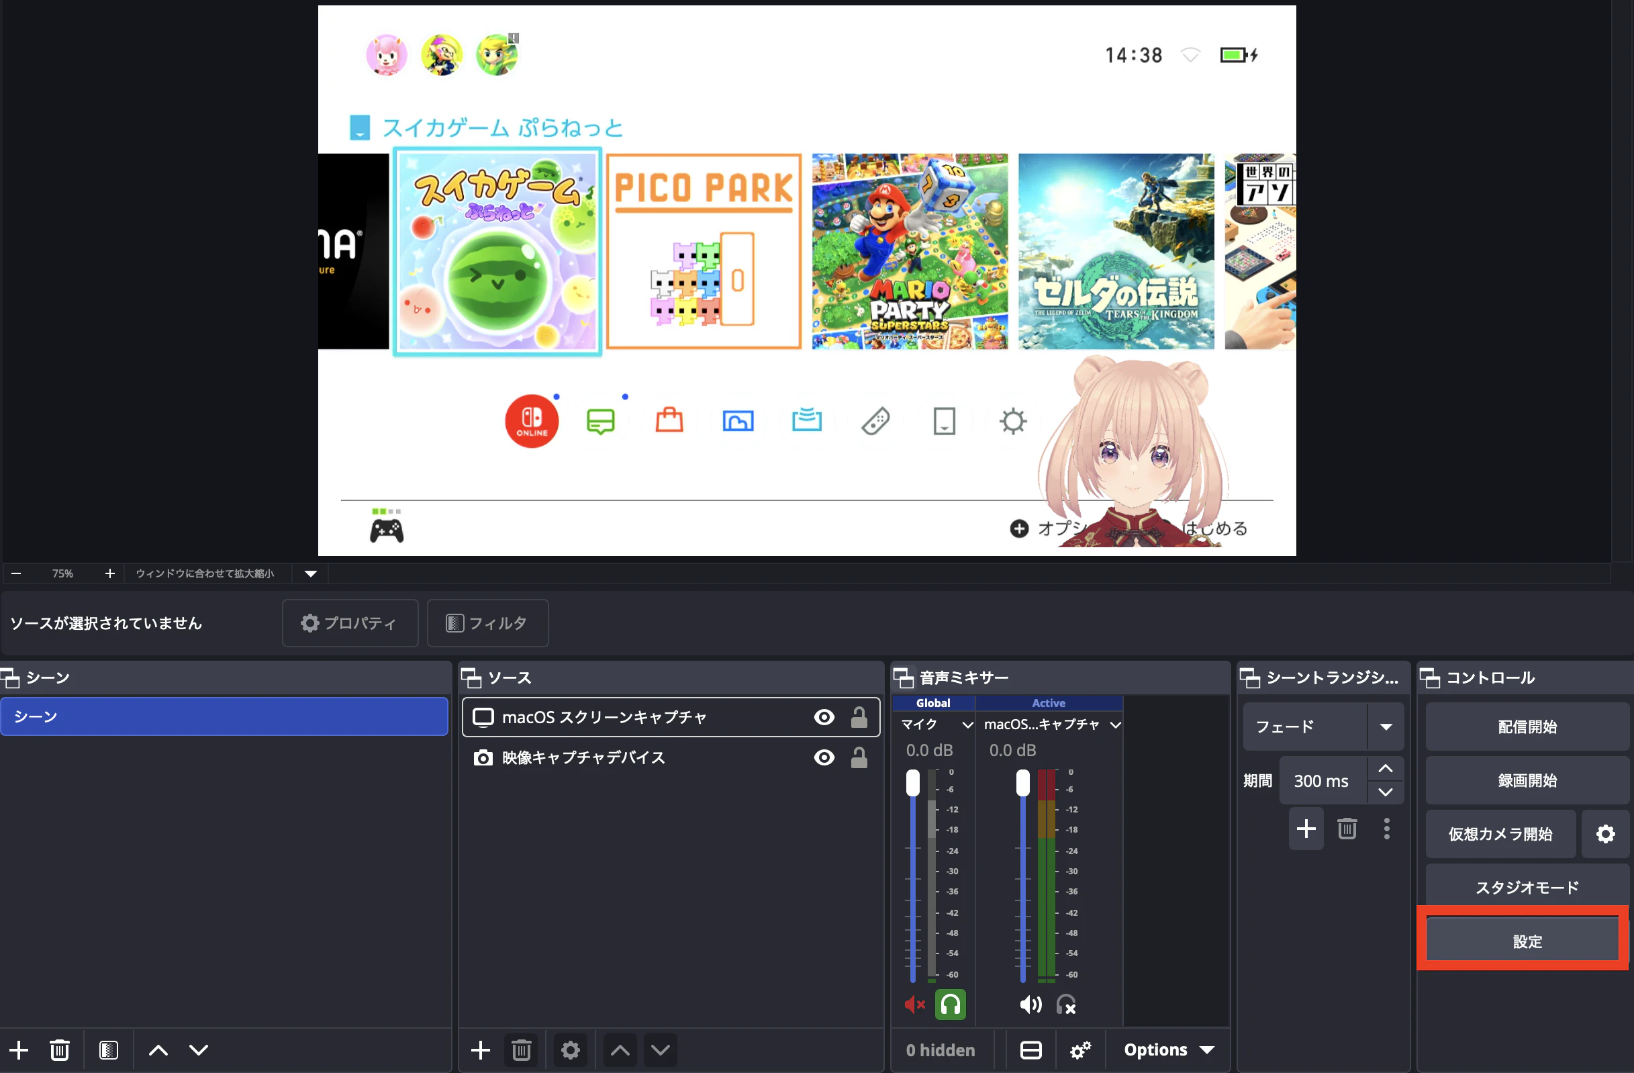The height and width of the screenshot is (1073, 1634).
Task: Add a new scene with plus icon
Action: 19,1049
